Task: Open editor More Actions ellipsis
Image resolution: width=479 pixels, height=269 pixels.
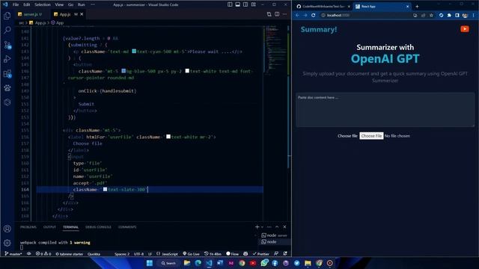Action: [284, 14]
